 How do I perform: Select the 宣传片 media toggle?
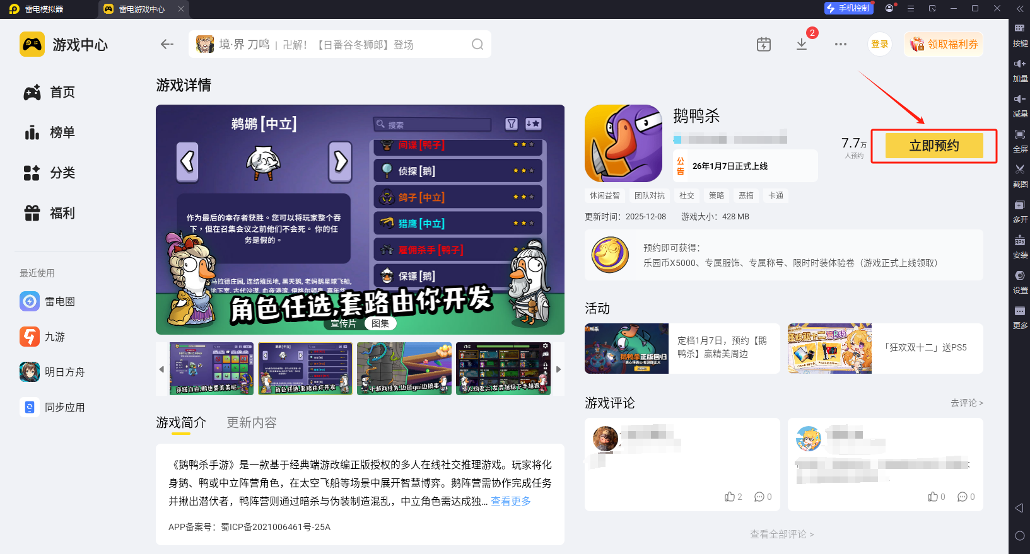(344, 323)
